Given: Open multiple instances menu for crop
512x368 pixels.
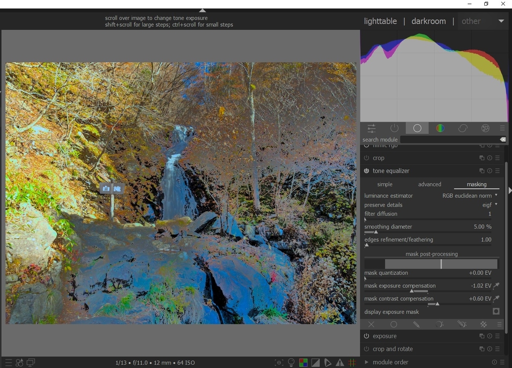Looking at the screenshot, I should 482,158.
